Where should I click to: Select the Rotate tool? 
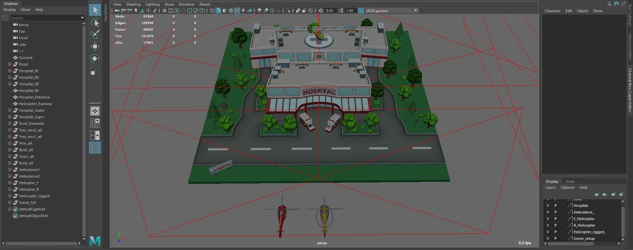[x=95, y=58]
